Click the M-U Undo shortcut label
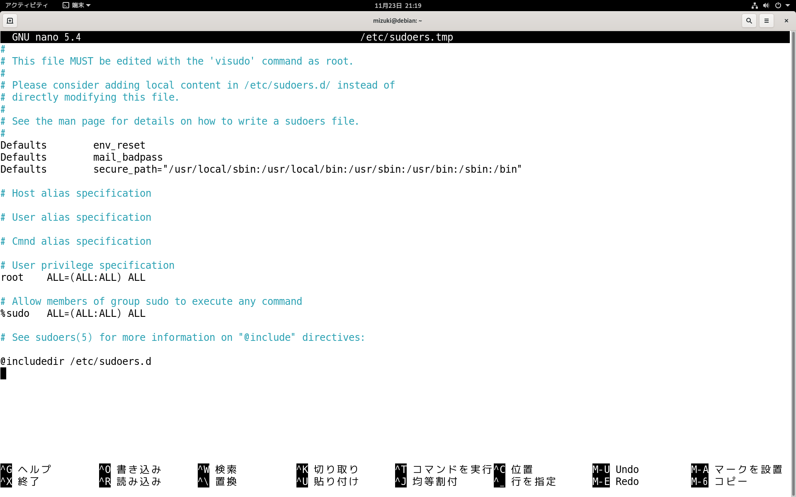 point(616,469)
